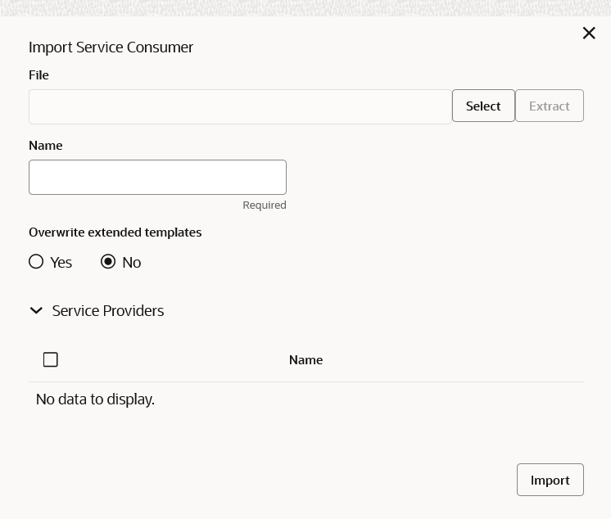This screenshot has width=611, height=519.
Task: Click the "File" field label
Action: click(x=39, y=75)
